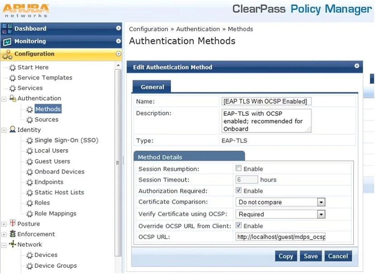Image resolution: width=375 pixels, height=274 pixels.
Task: Open Onboard Devices in the tree
Action: coord(60,172)
